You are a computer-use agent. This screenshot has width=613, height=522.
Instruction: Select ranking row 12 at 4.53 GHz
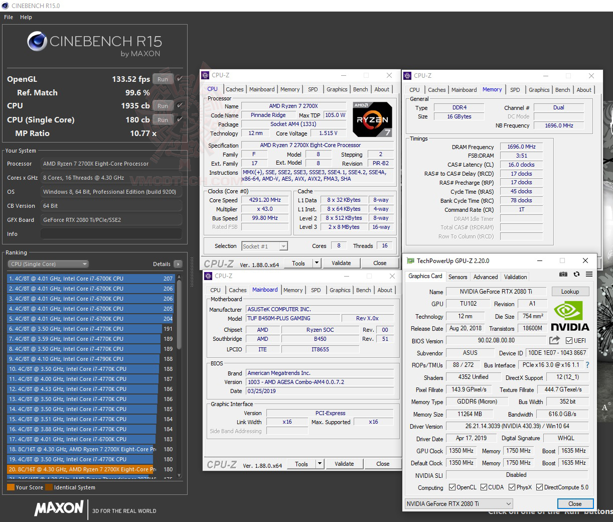[90, 389]
